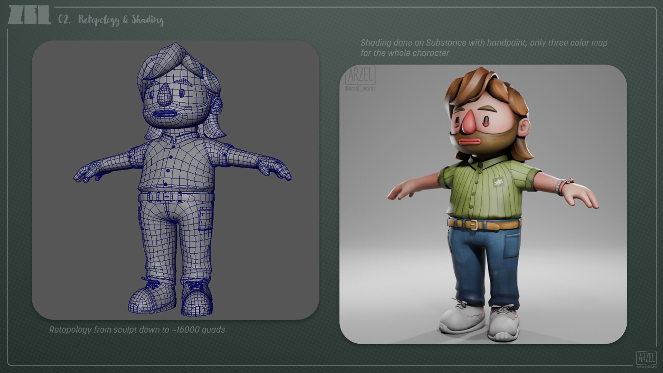Click the wireframe retopology character image
663x373 pixels.
(x=175, y=180)
